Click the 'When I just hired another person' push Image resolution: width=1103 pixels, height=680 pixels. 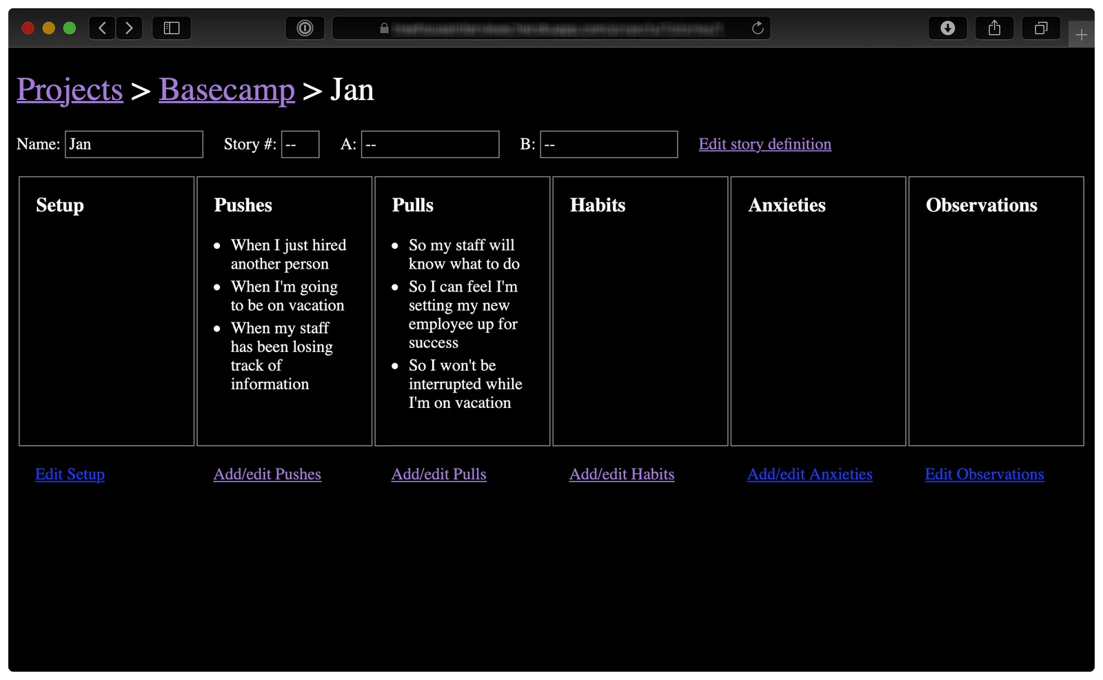click(288, 254)
